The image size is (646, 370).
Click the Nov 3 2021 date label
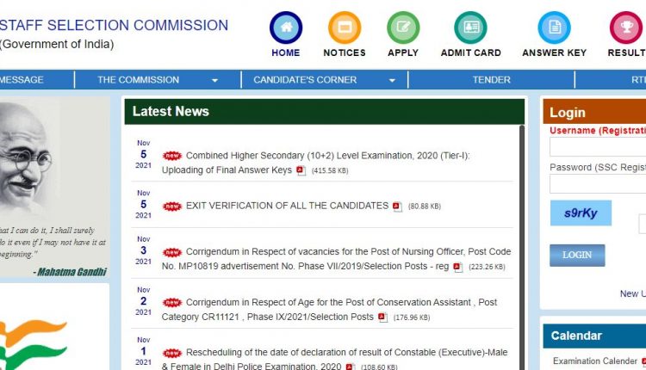[x=143, y=250]
